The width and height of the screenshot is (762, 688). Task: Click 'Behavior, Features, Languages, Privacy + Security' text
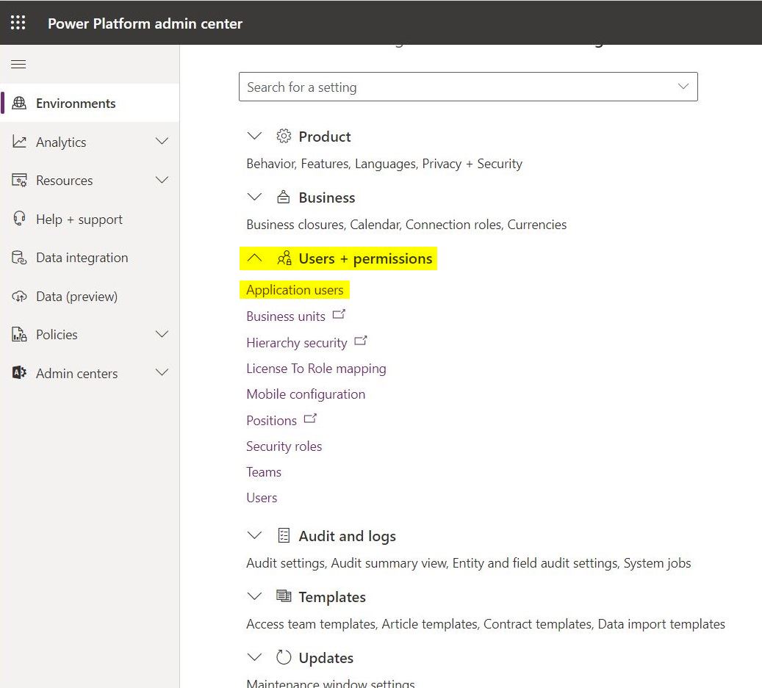(x=384, y=164)
